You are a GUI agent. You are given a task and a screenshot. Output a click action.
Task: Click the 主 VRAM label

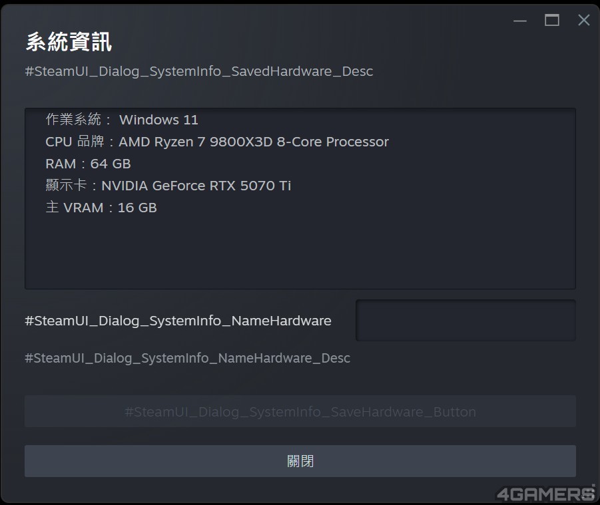point(75,208)
